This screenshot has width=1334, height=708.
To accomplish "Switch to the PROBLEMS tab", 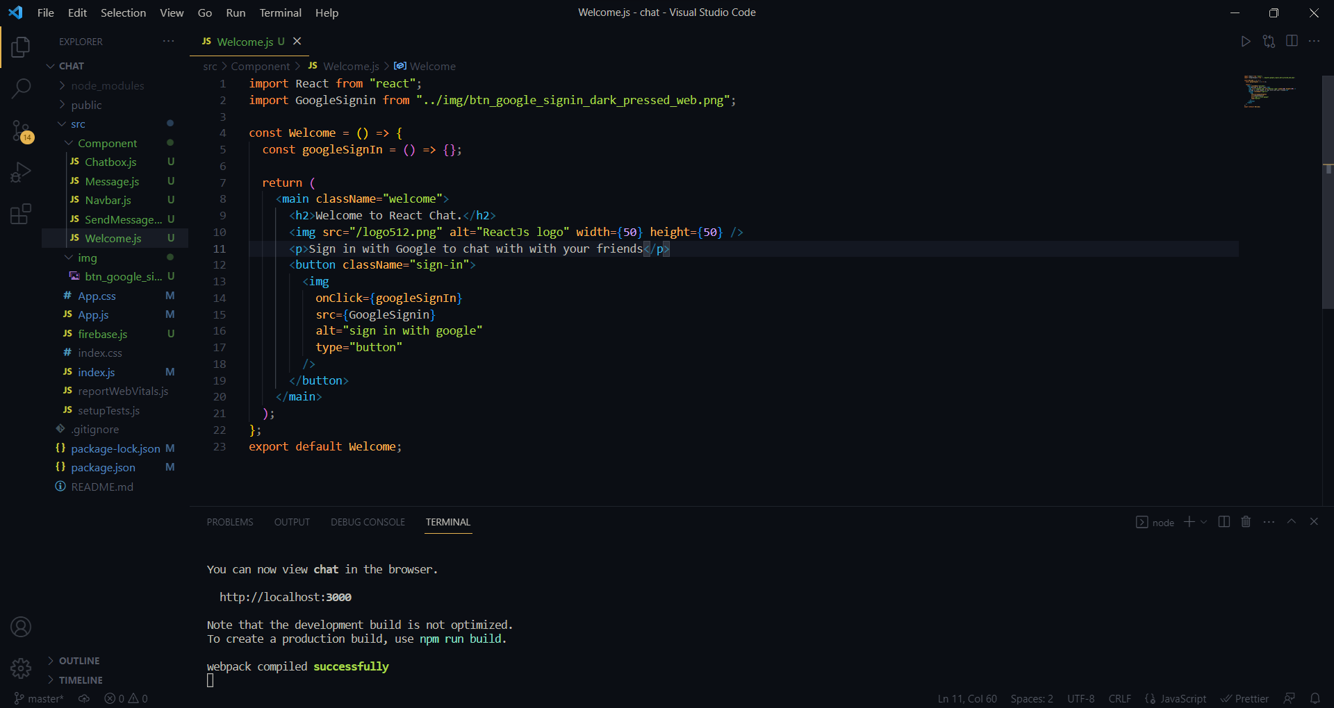I will pyautogui.click(x=230, y=522).
